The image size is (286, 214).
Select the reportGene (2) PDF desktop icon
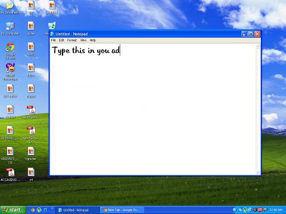pos(31,135)
